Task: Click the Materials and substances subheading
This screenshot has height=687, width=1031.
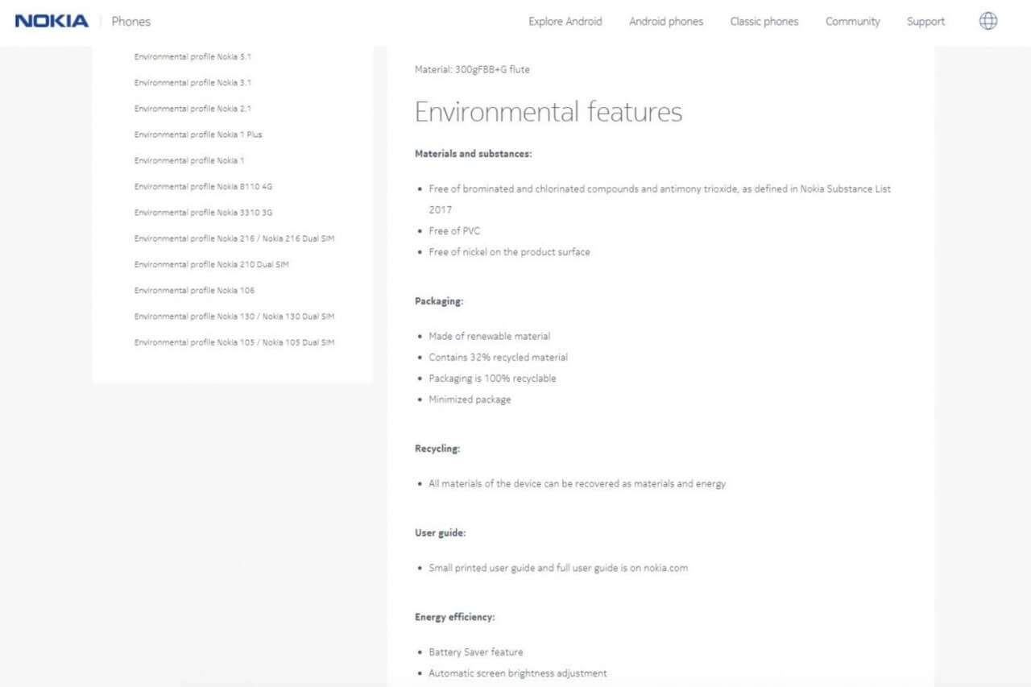Action: click(474, 153)
